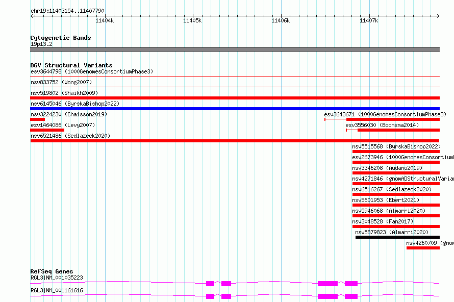454x302 pixels.
Task: Open nsv3346208 (Audano2019) label
Action: click(x=387, y=168)
